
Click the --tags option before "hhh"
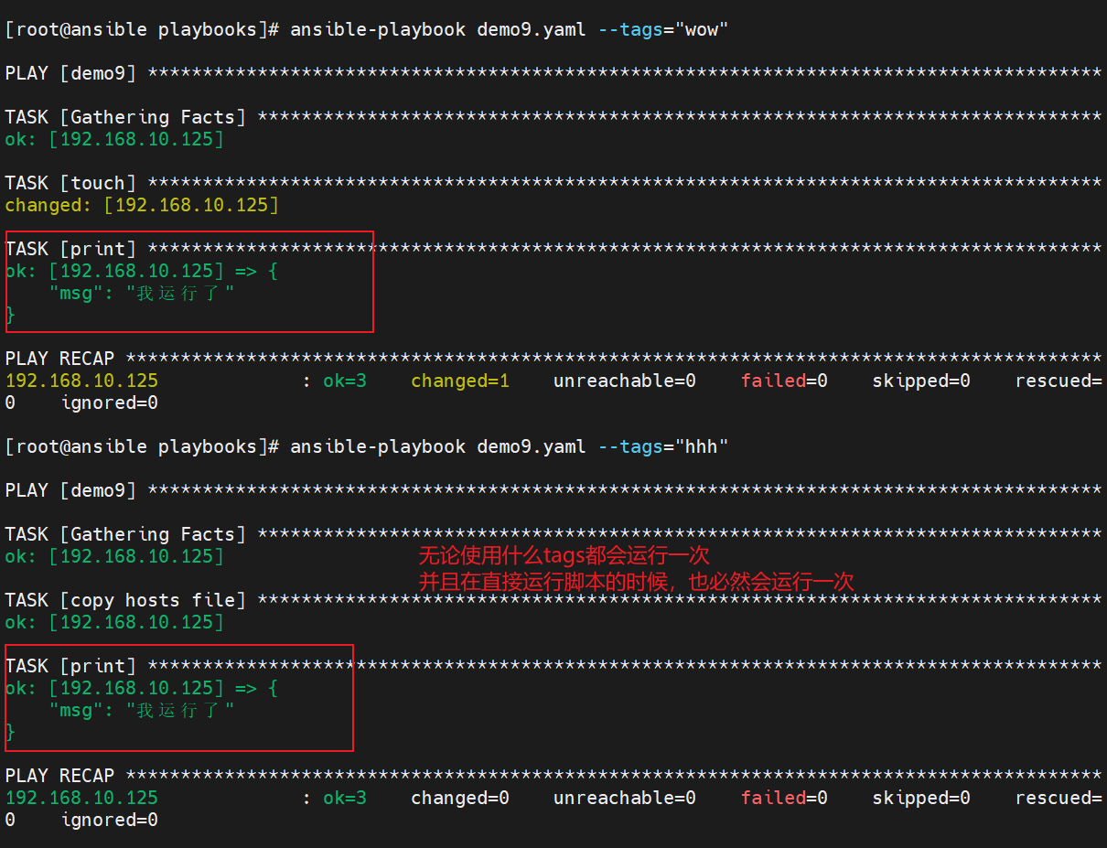point(630,446)
